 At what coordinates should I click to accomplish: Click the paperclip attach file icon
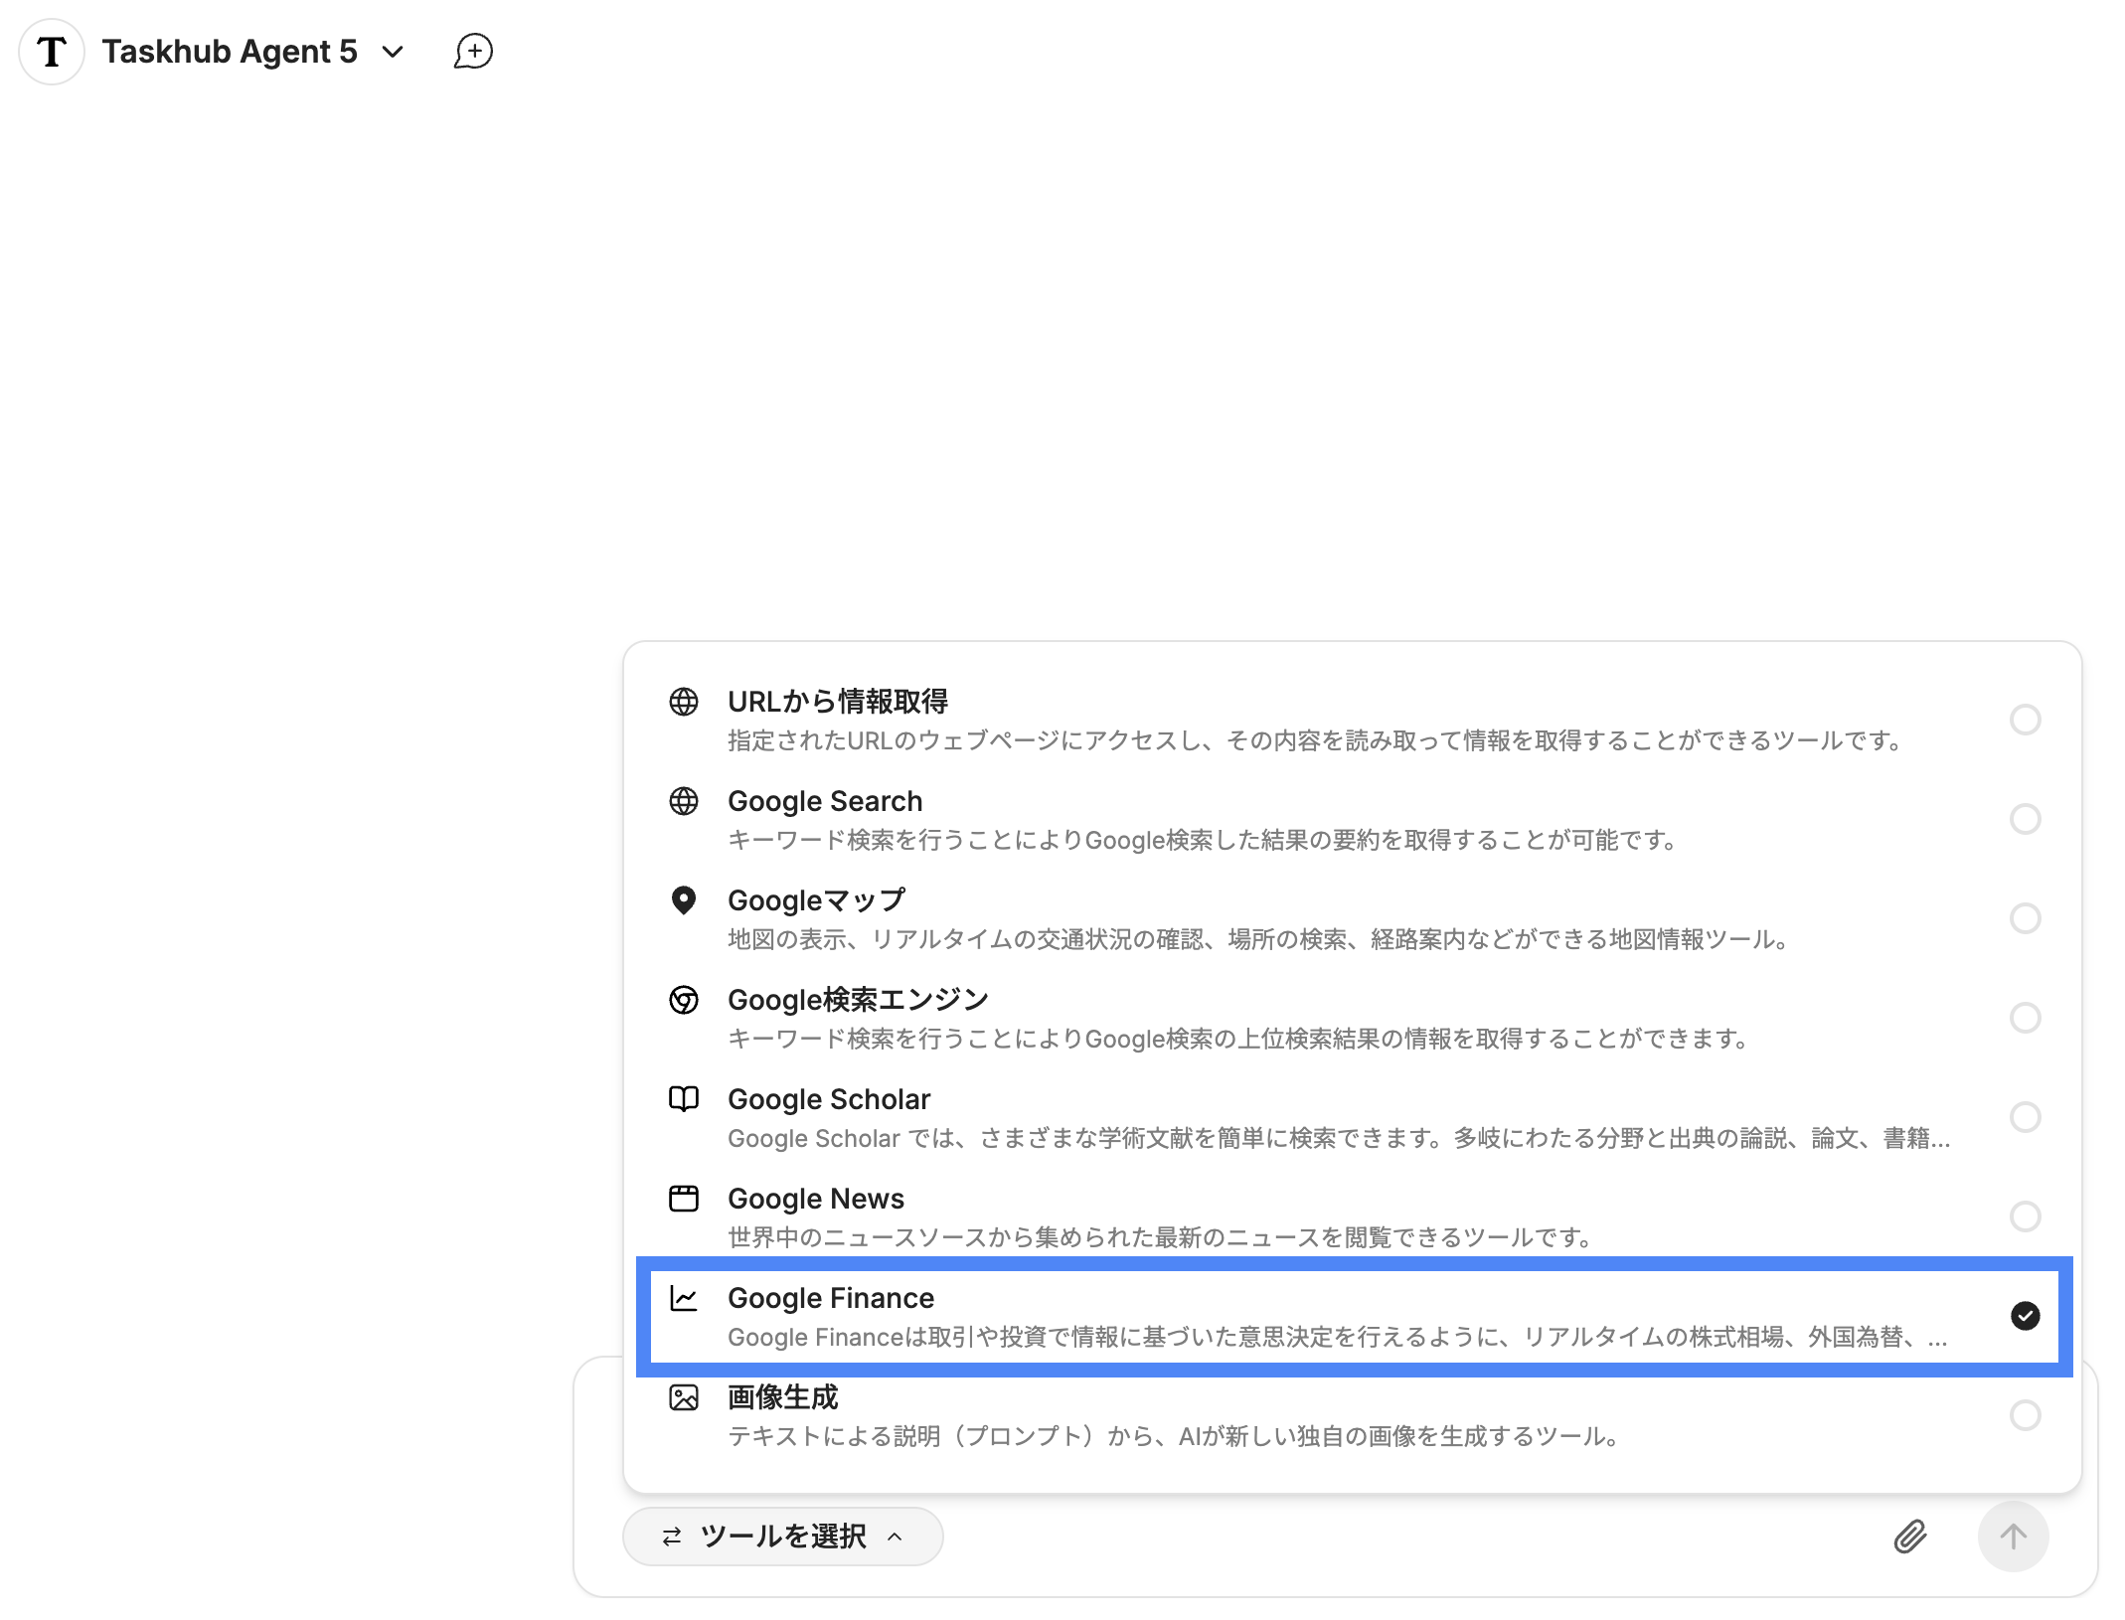pos(1909,1537)
